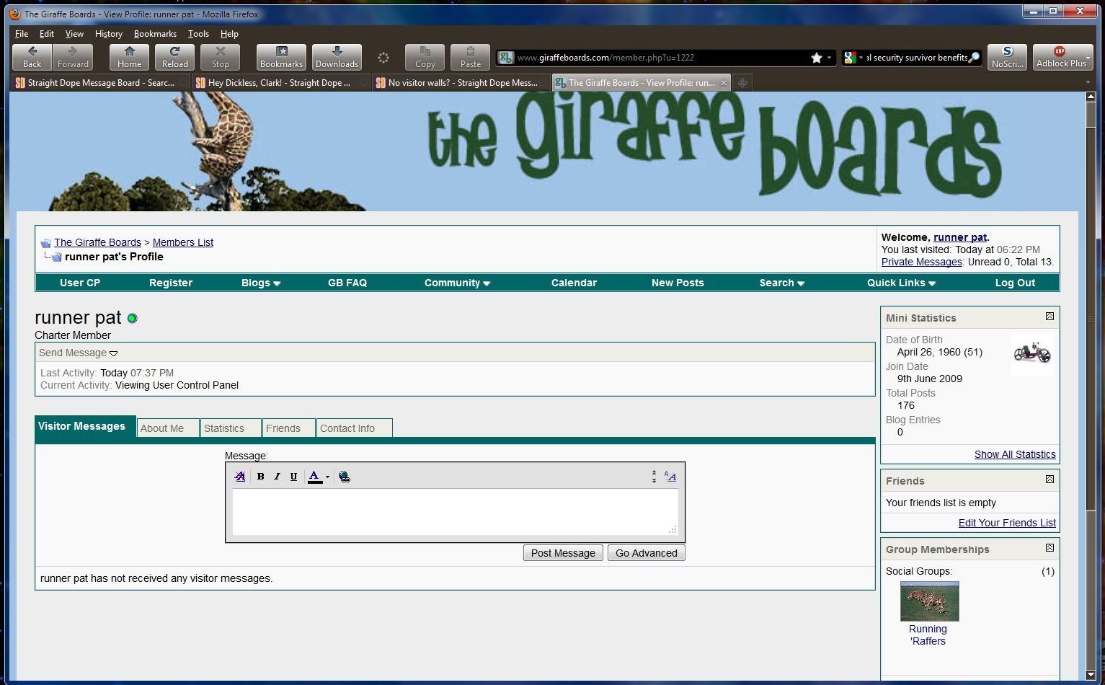Open text color dropdown arrow

click(327, 477)
